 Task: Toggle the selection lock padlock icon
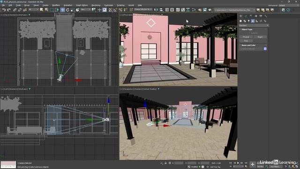click(x=165, y=163)
